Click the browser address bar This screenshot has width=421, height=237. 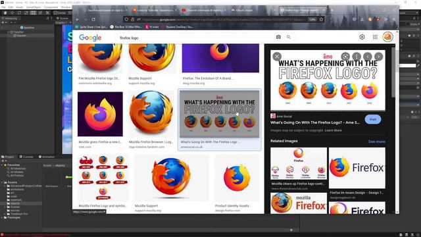[223, 20]
